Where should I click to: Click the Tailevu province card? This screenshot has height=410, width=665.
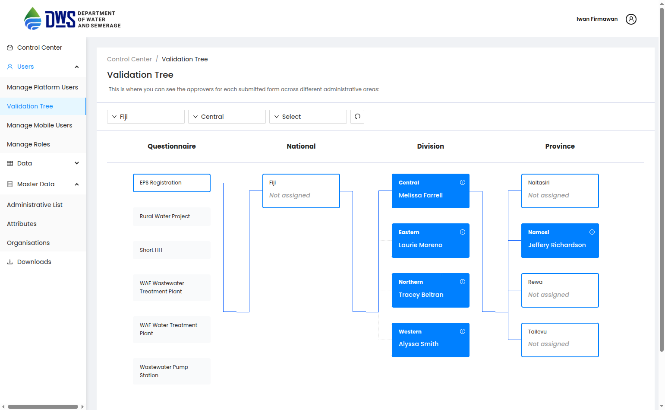(x=560, y=340)
